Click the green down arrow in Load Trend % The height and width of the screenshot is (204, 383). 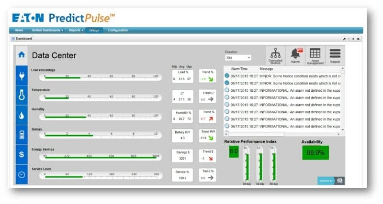click(x=211, y=79)
